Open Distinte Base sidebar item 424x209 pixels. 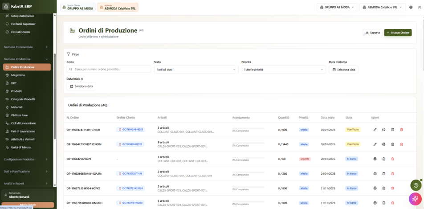27,115
